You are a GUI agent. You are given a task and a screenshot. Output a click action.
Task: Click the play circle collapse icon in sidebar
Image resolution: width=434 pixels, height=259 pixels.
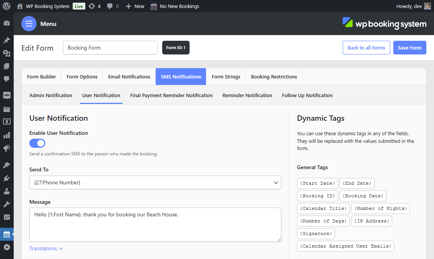click(x=6, y=247)
